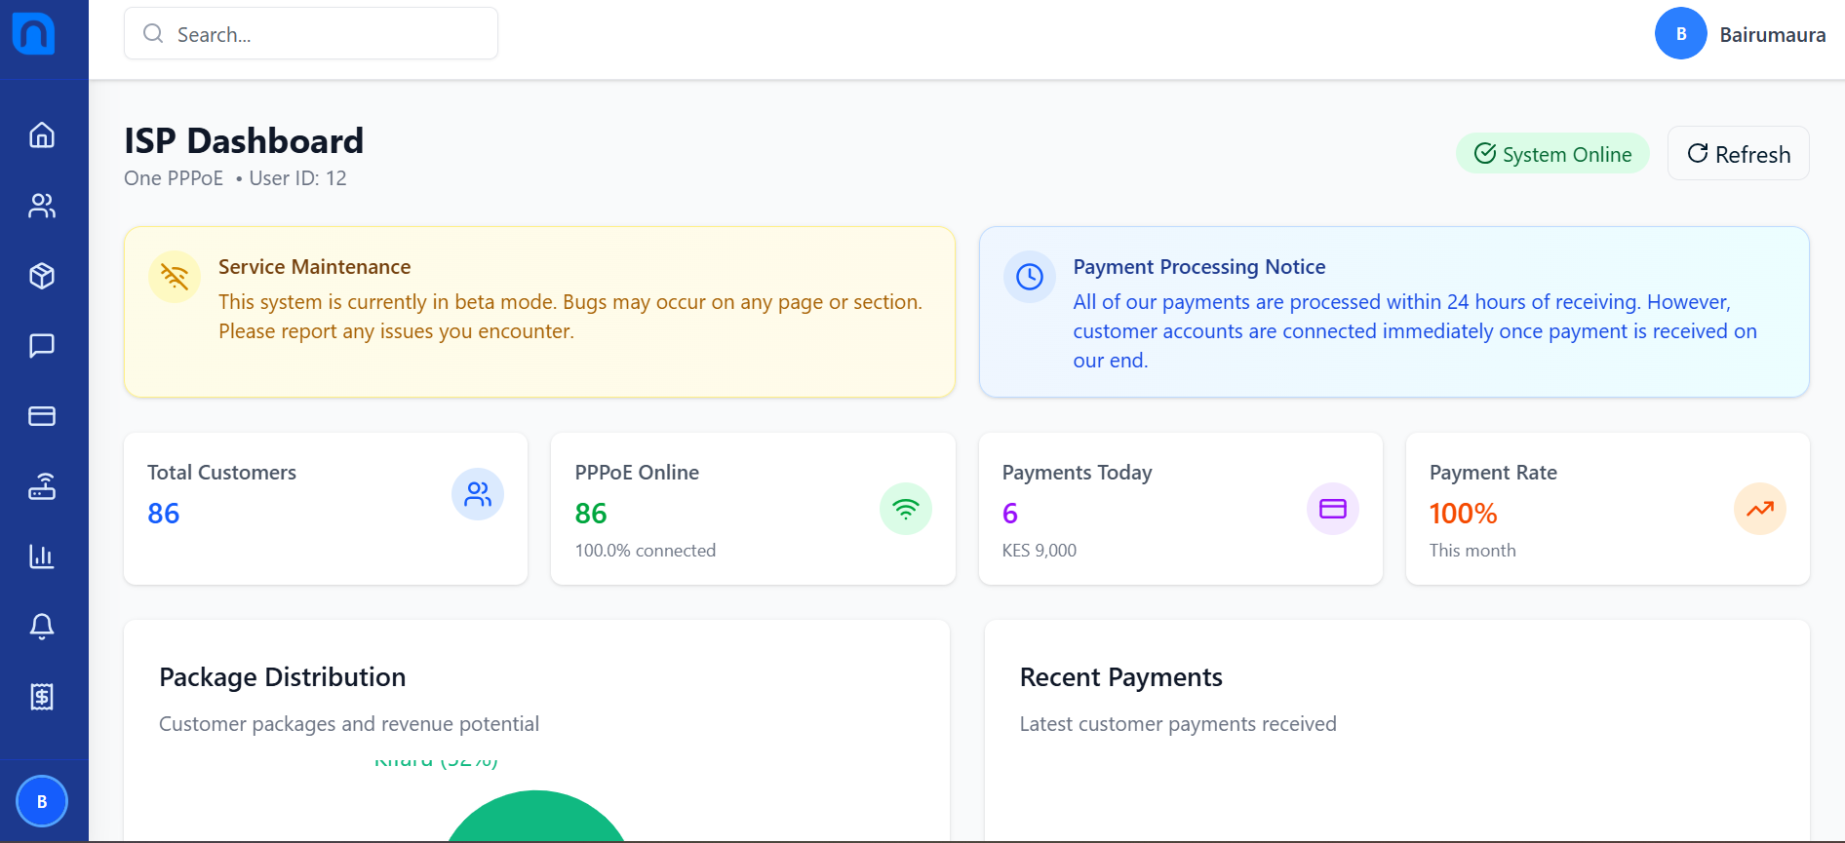
Task: Open the Home dashboard sidebar icon
Action: (42, 134)
